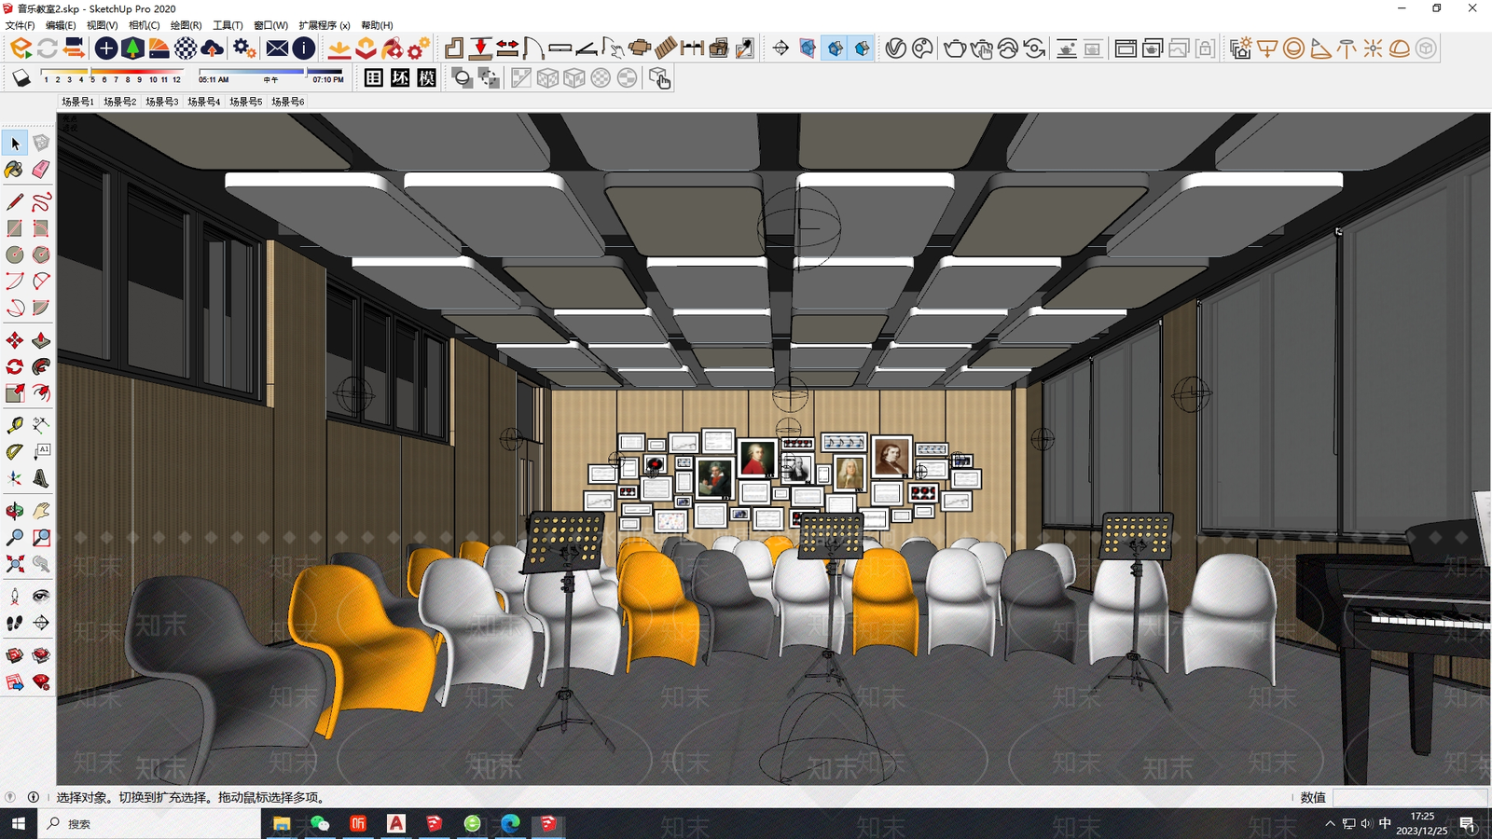
Task: Switch to scene tab 场景号3
Action: 161,102
